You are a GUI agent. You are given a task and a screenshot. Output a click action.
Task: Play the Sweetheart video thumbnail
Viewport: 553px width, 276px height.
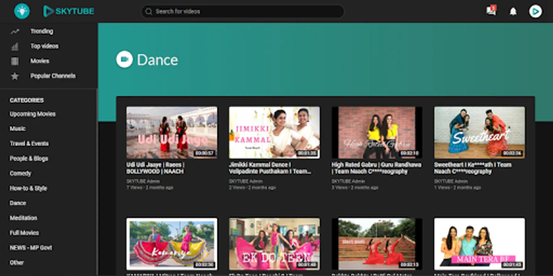[x=479, y=132]
